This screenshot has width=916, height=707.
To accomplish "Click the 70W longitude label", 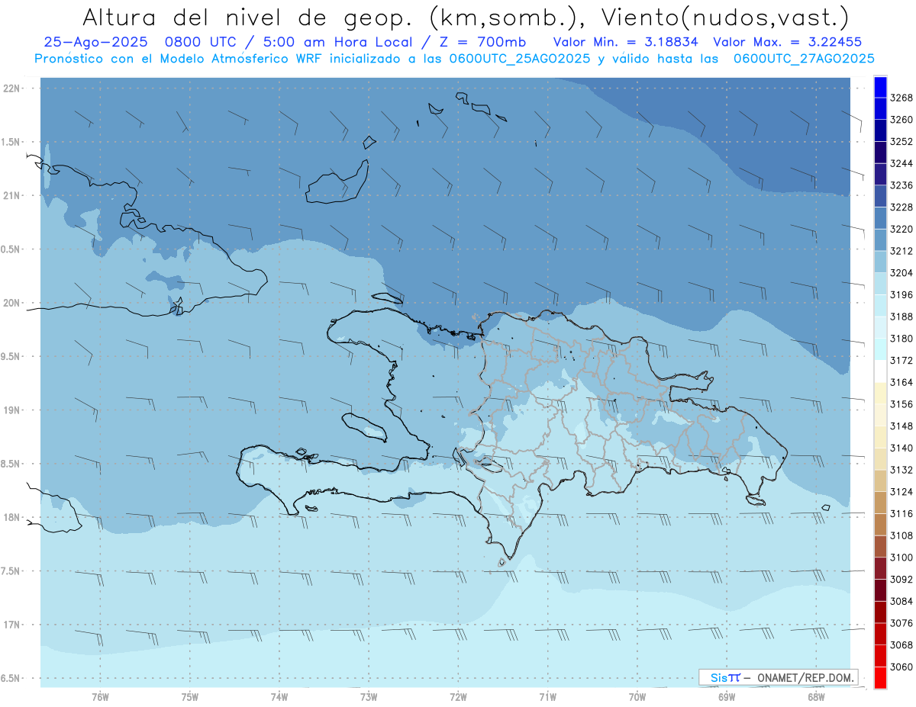I will pyautogui.click(x=637, y=696).
